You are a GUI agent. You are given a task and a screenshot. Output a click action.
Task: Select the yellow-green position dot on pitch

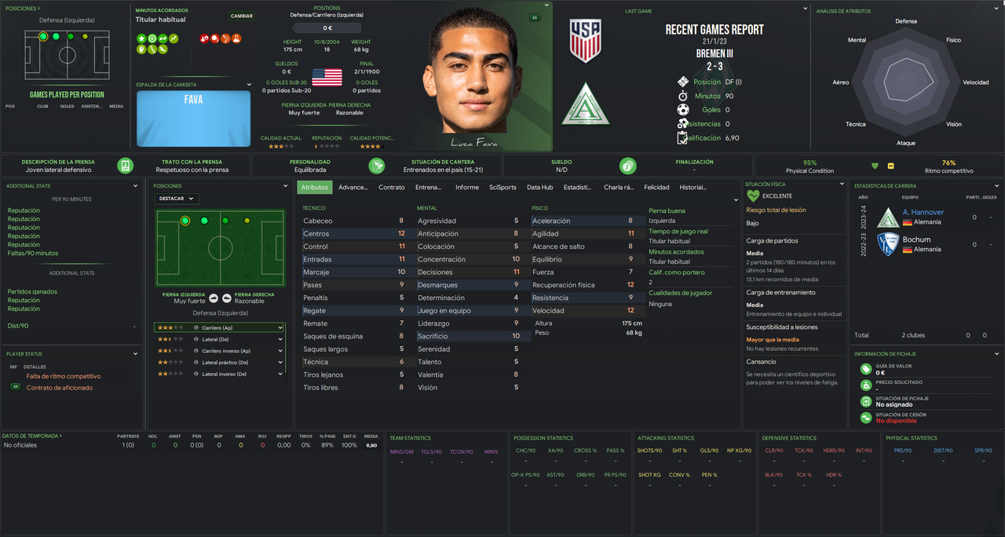tap(247, 221)
